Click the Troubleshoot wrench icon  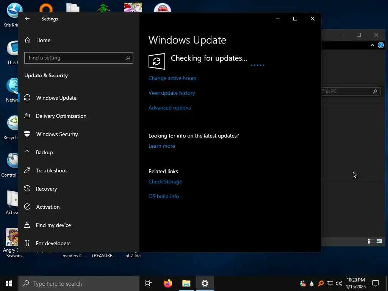click(27, 170)
